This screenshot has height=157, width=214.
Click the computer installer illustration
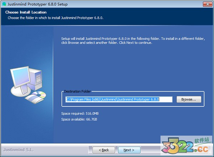point(28,85)
